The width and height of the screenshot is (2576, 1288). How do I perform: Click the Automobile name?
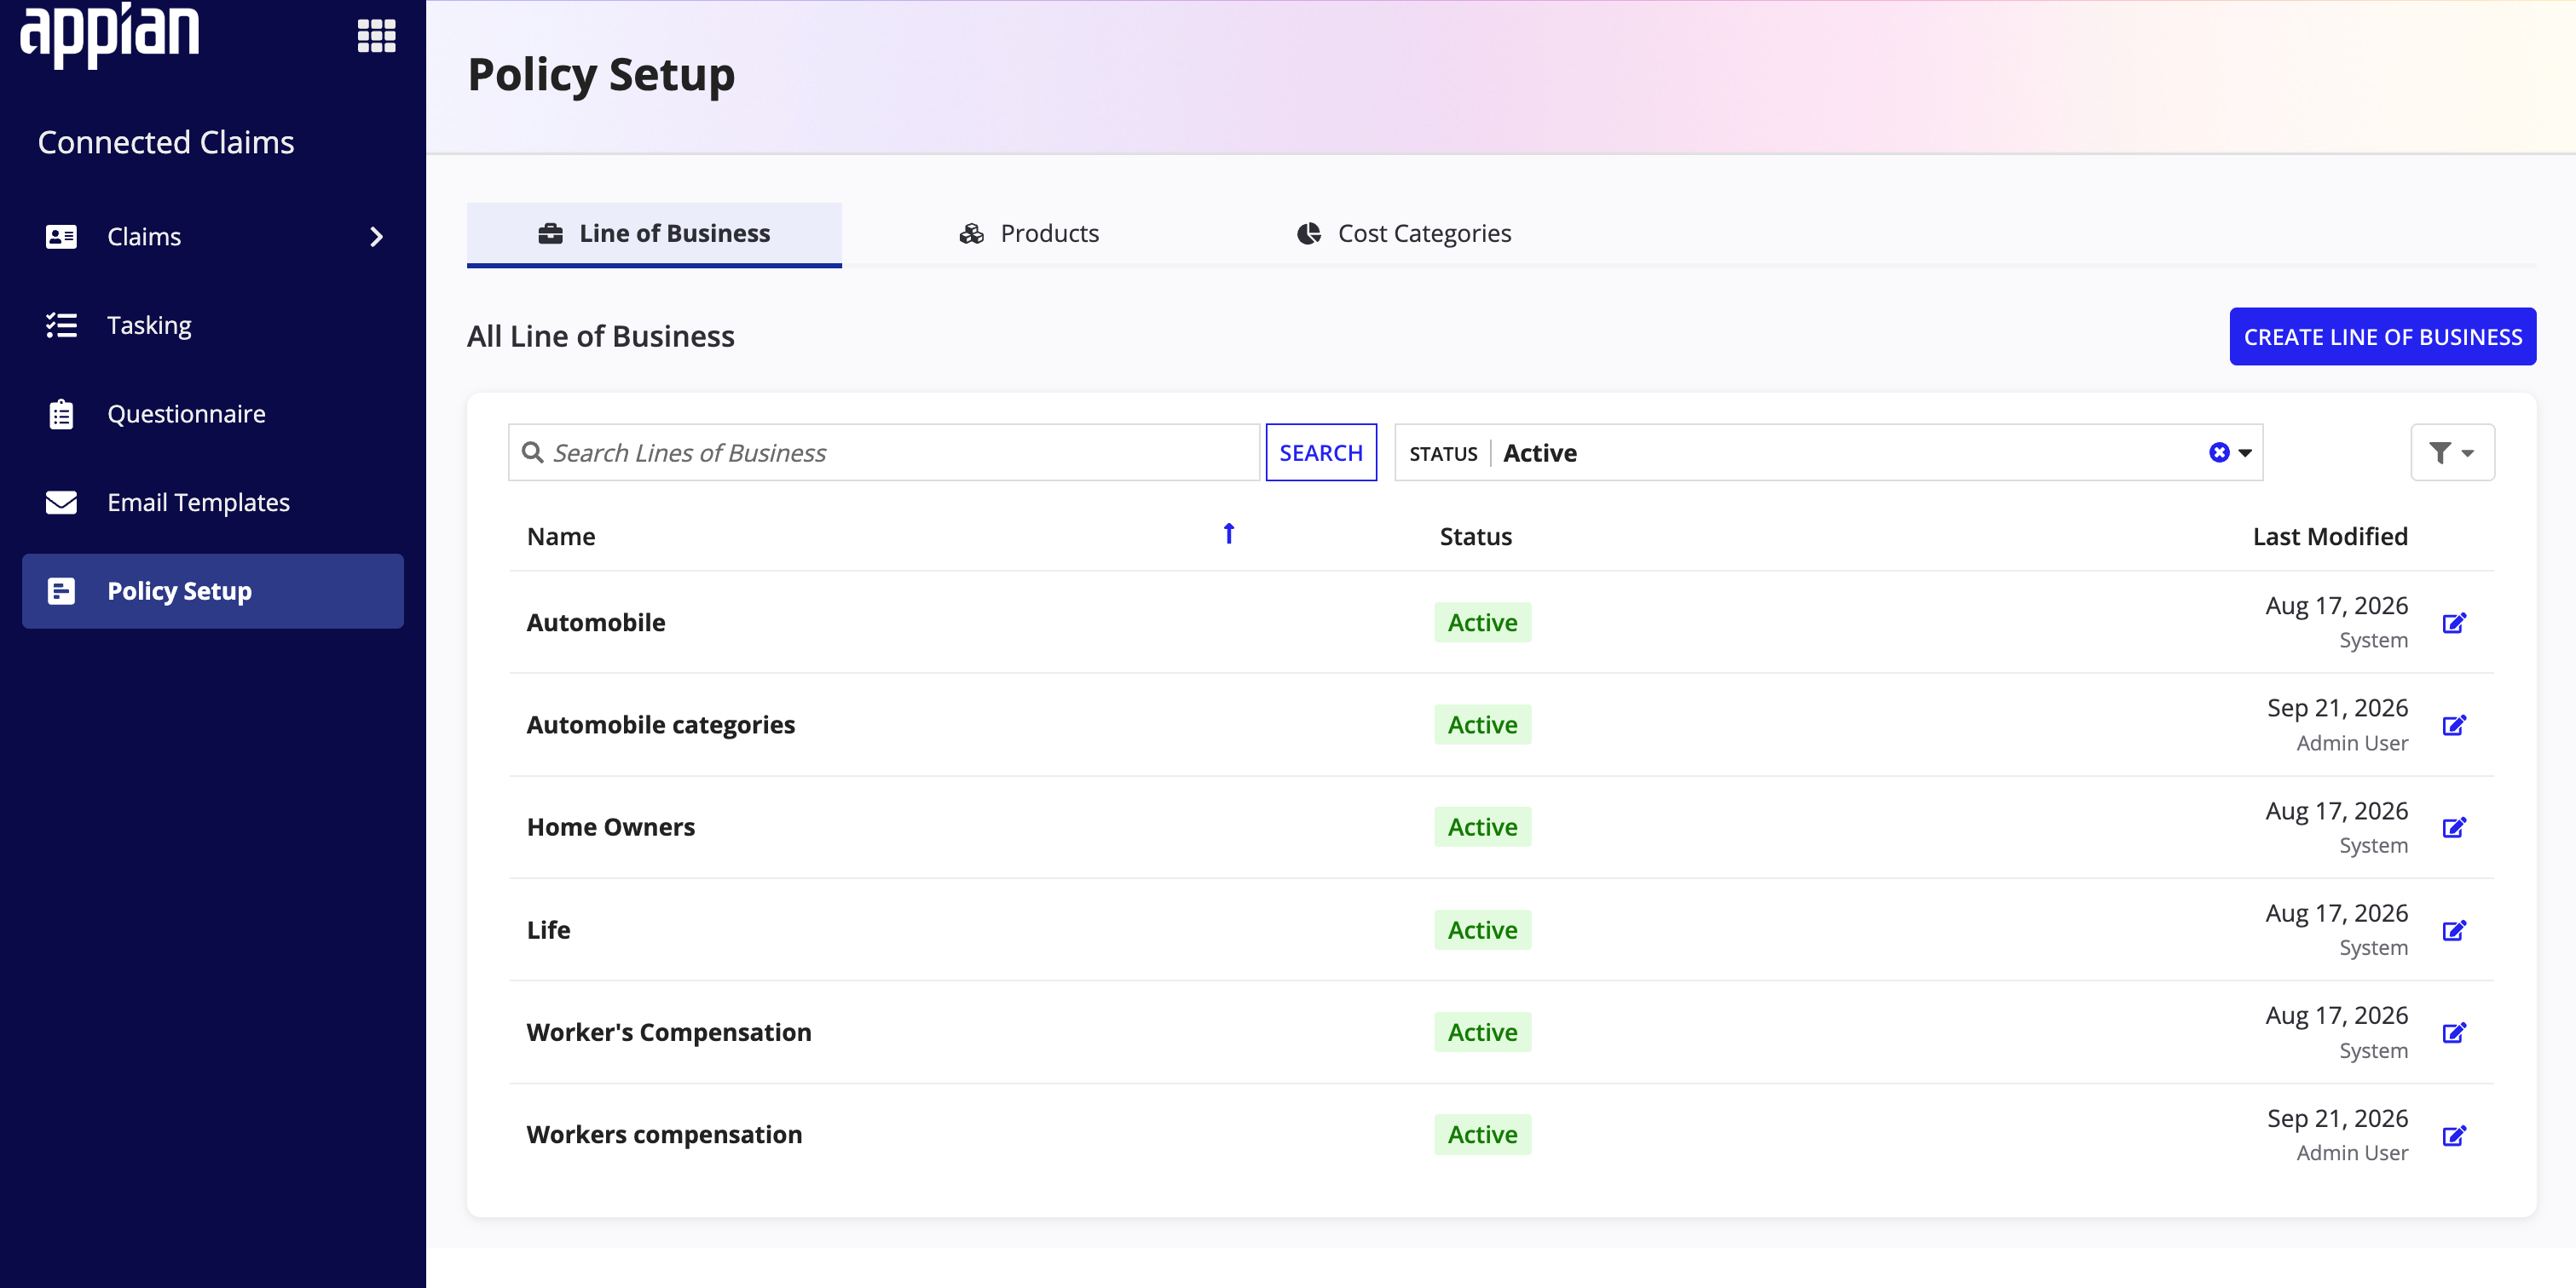[596, 623]
